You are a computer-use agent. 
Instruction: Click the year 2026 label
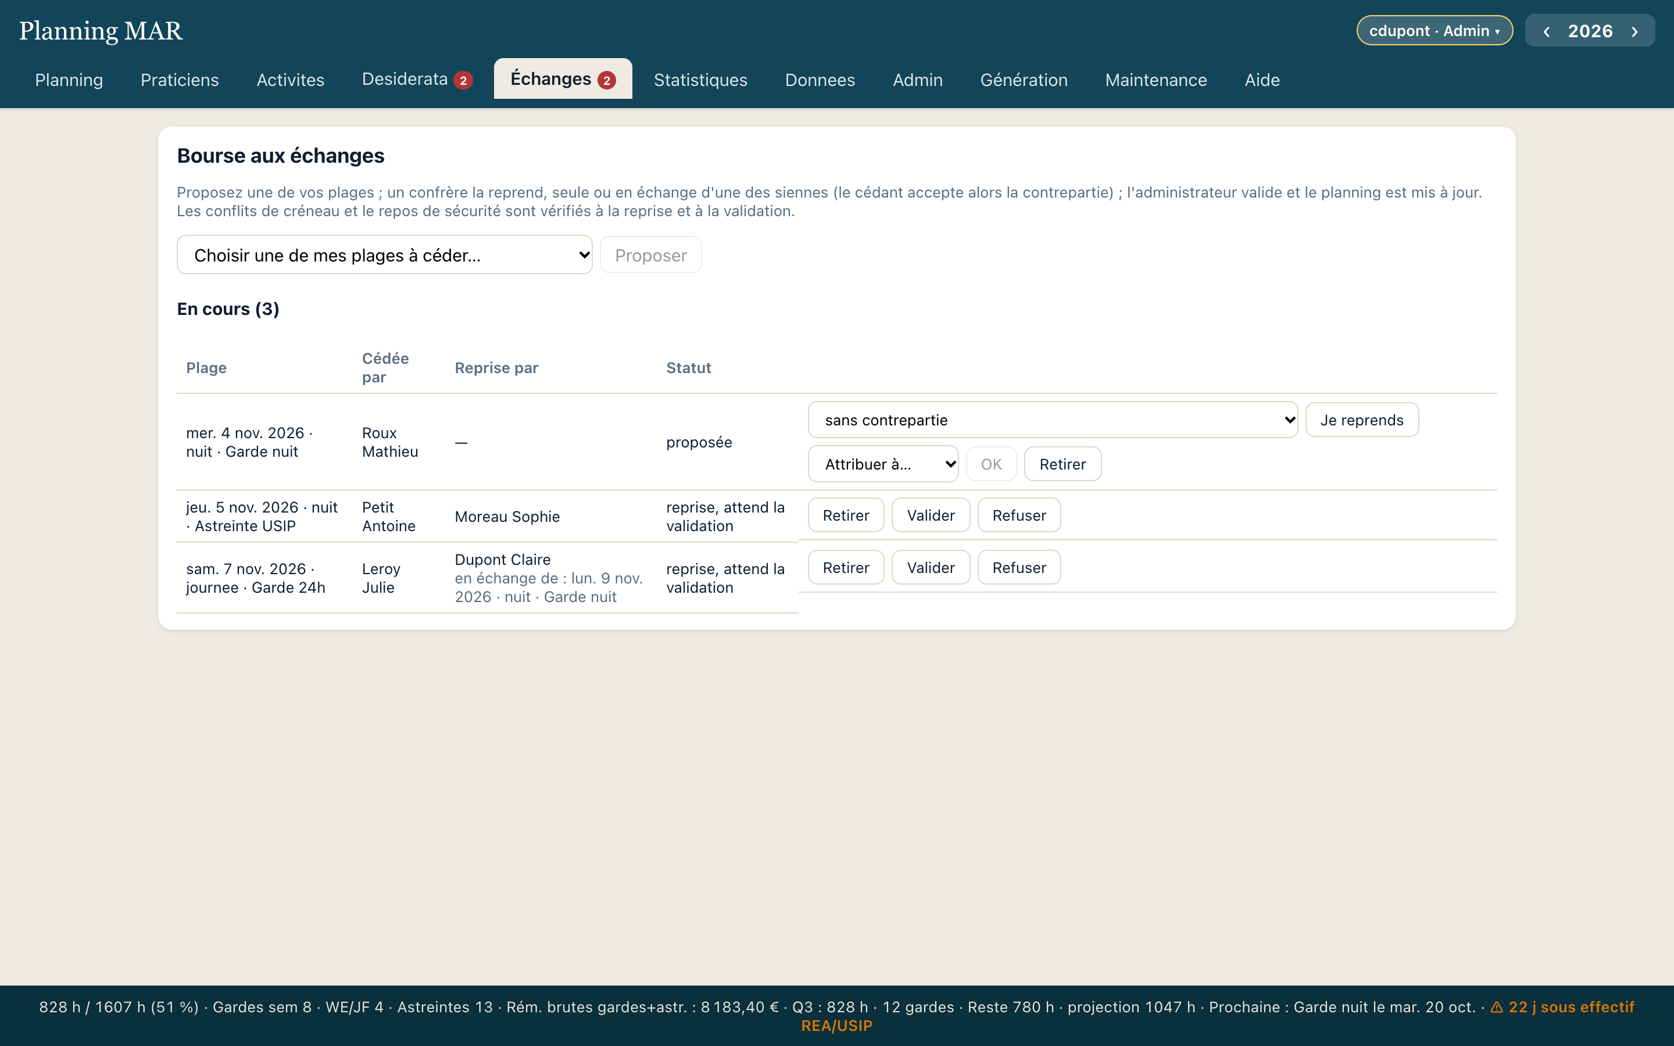(1590, 31)
